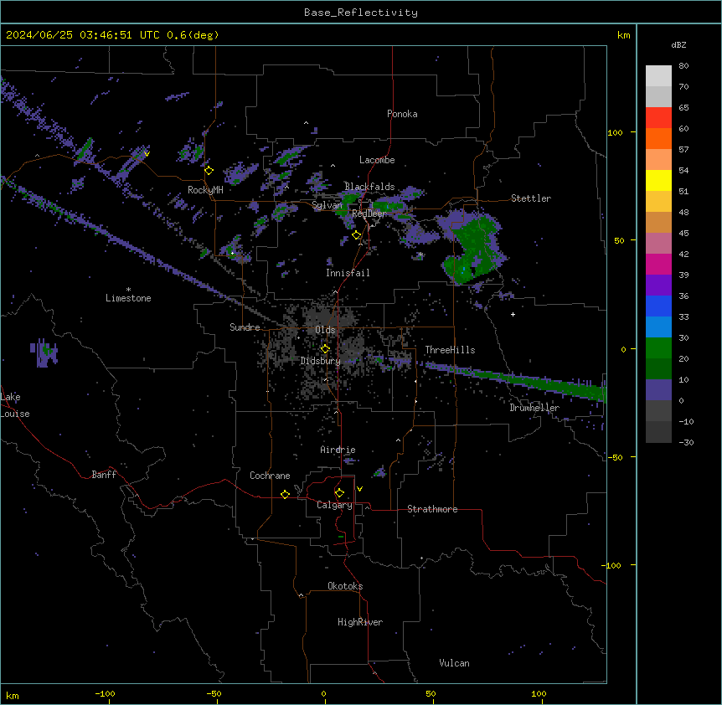Click the Ponoka town label
Image resolution: width=722 pixels, height=705 pixels.
click(x=402, y=114)
